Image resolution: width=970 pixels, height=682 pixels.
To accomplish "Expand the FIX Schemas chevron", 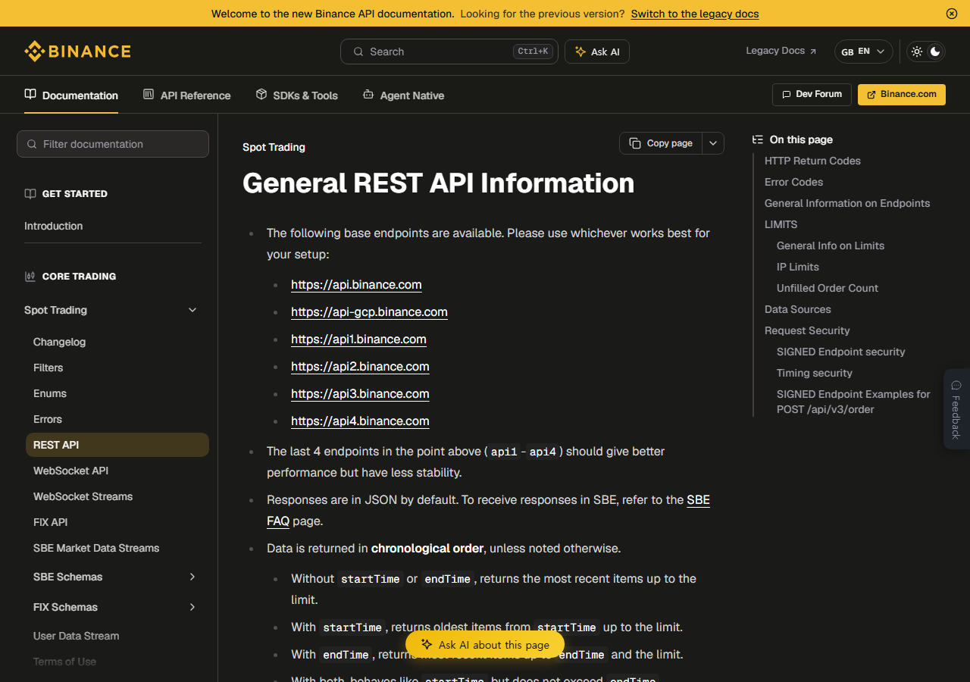I will click(192, 607).
